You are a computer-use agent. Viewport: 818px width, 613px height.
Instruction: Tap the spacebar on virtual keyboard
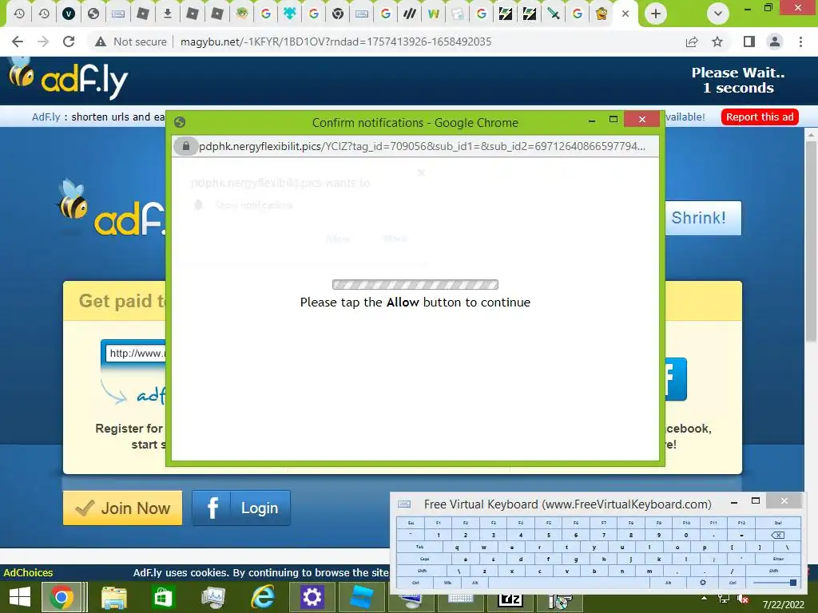point(569,583)
